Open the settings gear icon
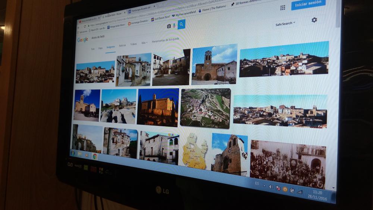 click(x=314, y=20)
